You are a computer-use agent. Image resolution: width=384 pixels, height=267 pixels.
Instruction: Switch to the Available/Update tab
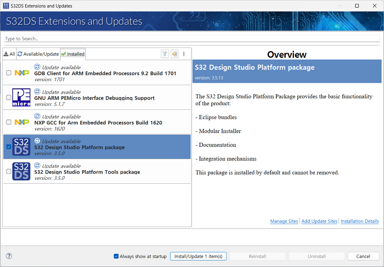39,54
